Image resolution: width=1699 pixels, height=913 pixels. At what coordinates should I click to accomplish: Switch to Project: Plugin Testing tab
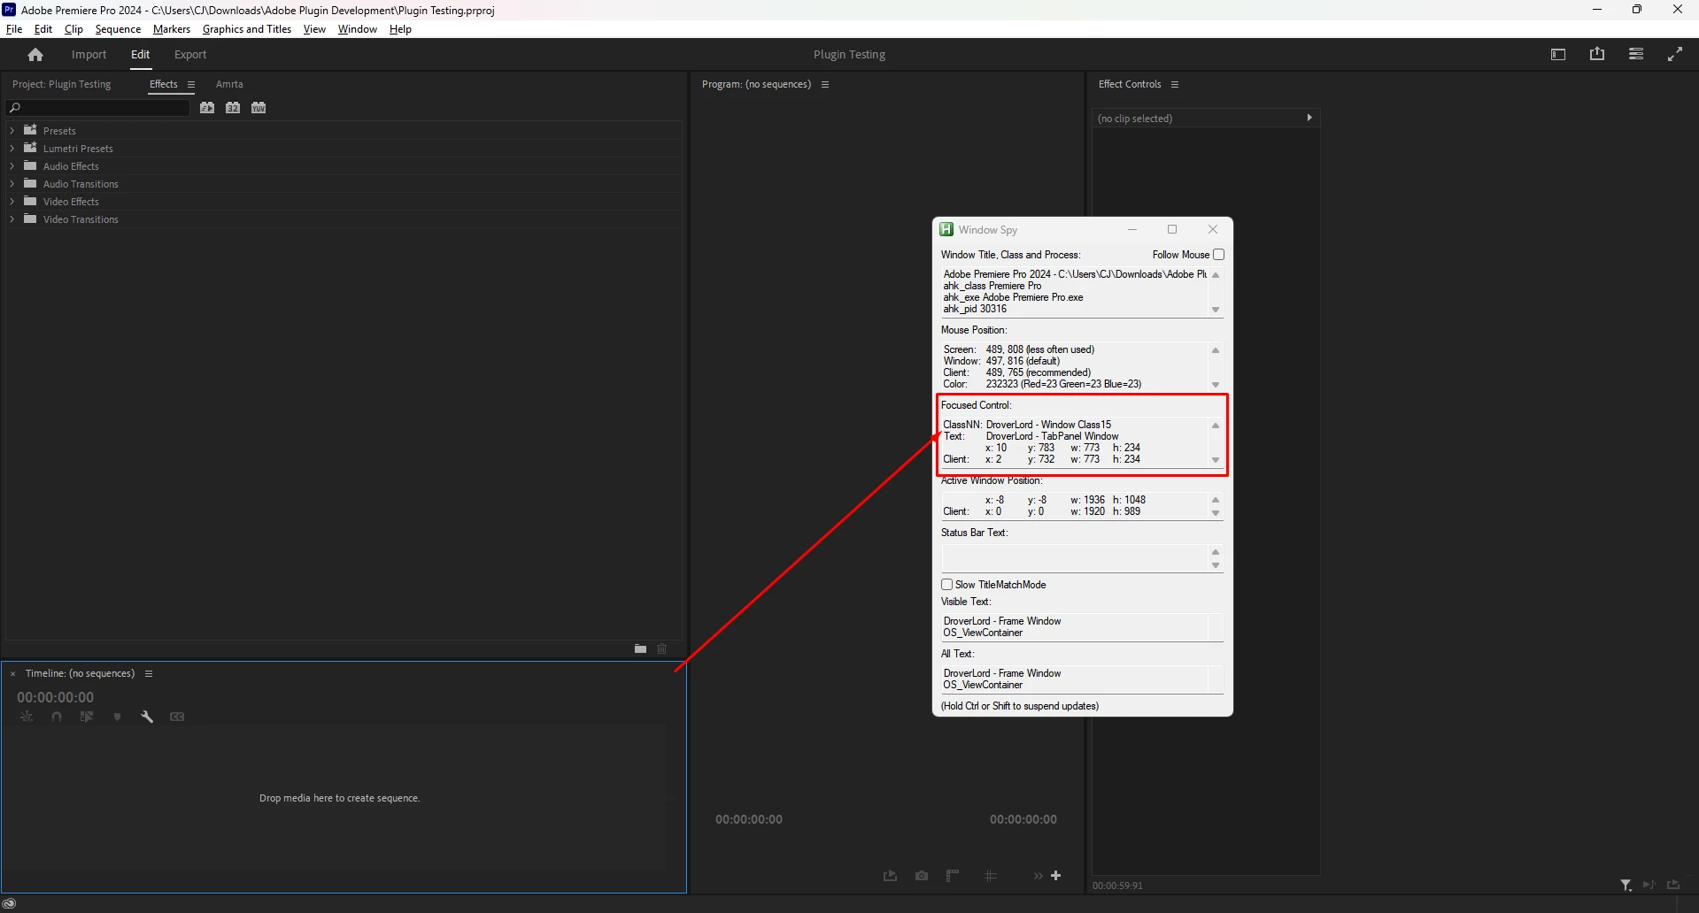click(x=62, y=85)
